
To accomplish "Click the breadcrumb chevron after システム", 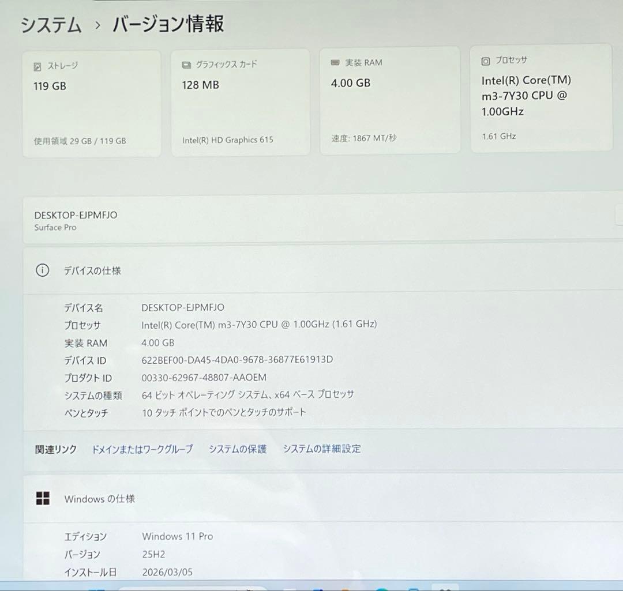I will (x=97, y=25).
